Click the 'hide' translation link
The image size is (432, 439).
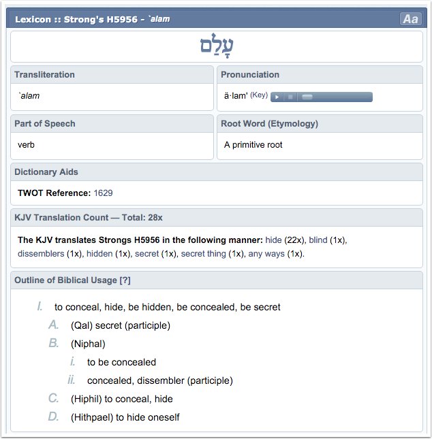[x=273, y=240]
